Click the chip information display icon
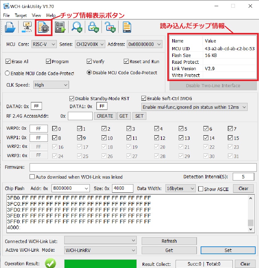 pos(43,27)
